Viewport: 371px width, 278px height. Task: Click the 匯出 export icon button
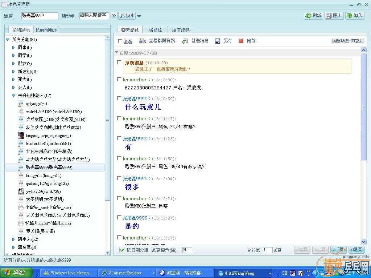(x=334, y=16)
